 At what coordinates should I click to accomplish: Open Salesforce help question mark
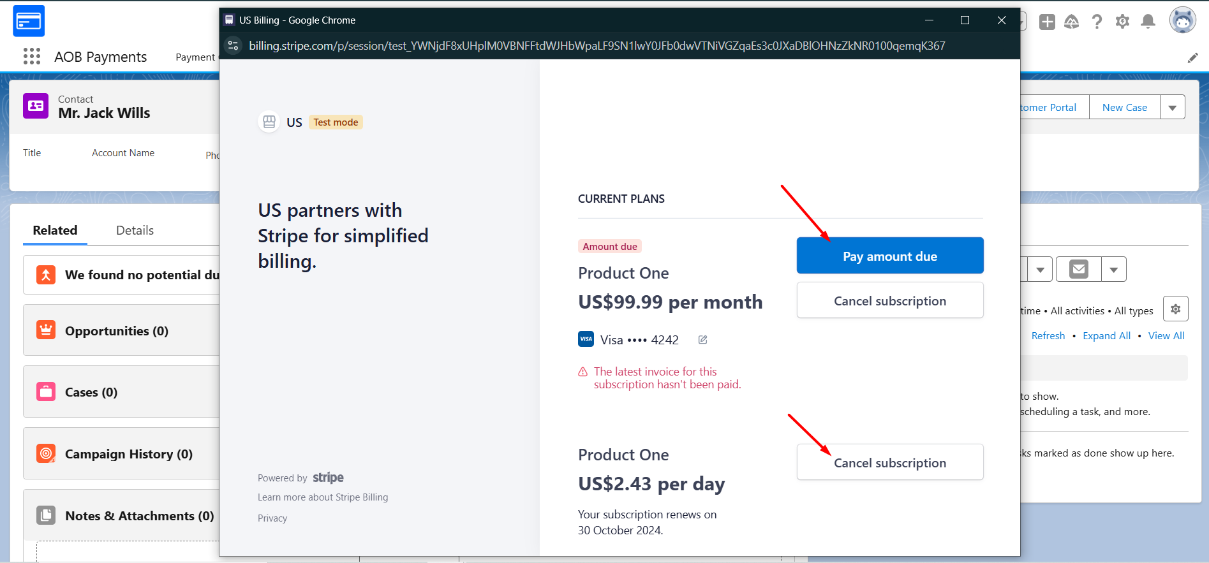pyautogui.click(x=1097, y=22)
